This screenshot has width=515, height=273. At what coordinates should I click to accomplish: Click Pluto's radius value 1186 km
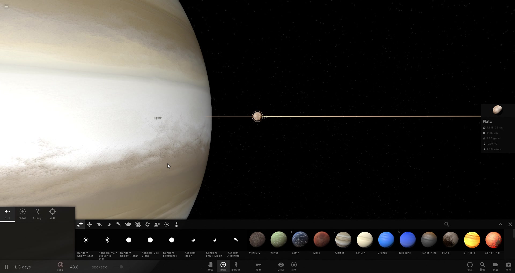[x=492, y=133]
